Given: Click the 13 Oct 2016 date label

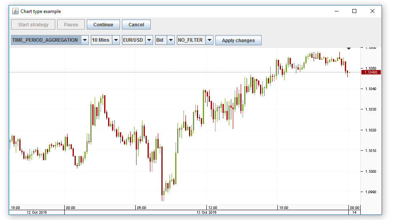Looking at the screenshot, I should pyautogui.click(x=206, y=212).
